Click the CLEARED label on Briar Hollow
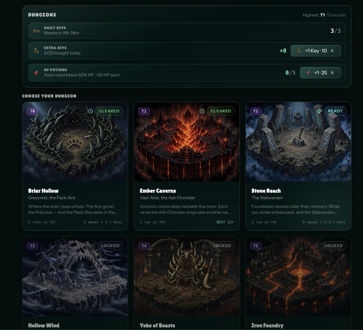This screenshot has width=363, height=330. coord(109,111)
